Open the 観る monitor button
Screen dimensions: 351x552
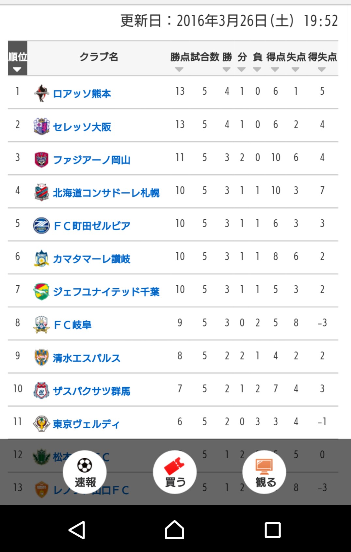pyautogui.click(x=264, y=472)
